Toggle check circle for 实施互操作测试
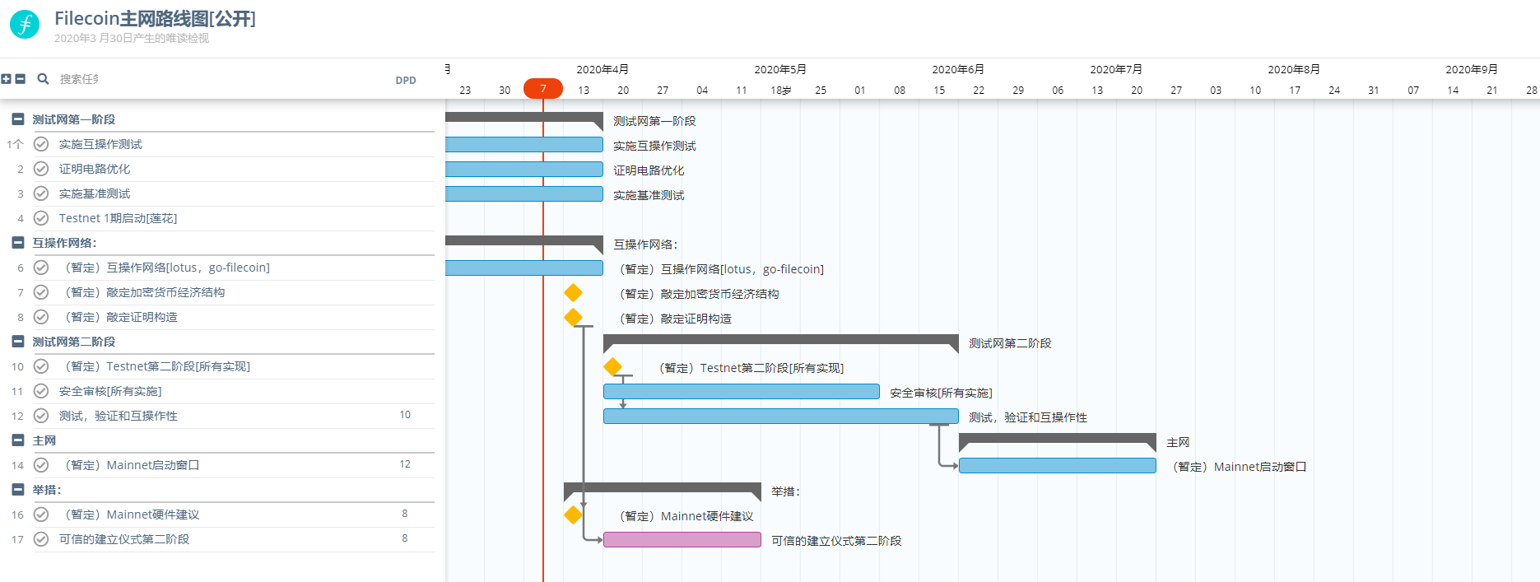Screen dimensions: 1540x582 click(41, 144)
